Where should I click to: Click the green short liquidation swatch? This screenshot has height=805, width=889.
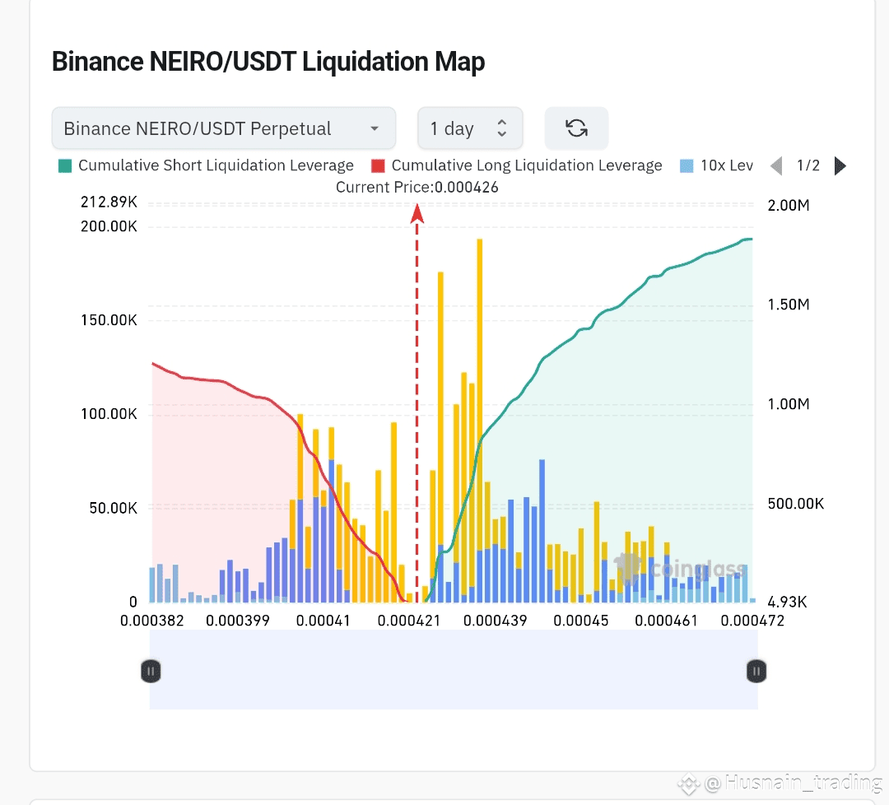[x=65, y=166]
